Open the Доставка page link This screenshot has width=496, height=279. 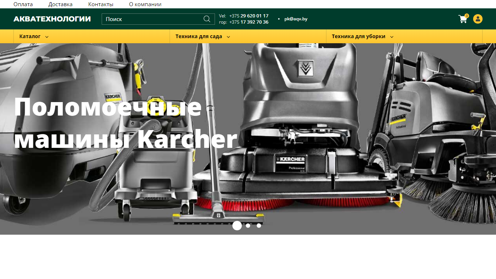tap(60, 4)
